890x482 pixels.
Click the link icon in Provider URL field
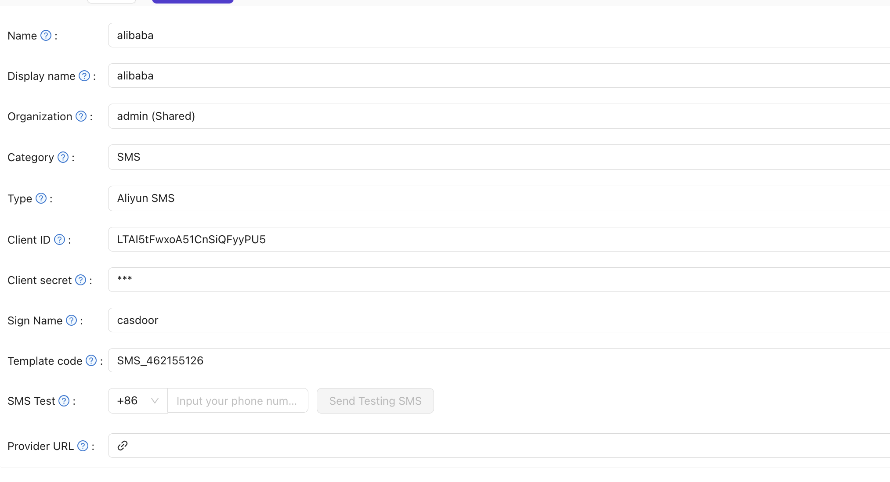(122, 446)
